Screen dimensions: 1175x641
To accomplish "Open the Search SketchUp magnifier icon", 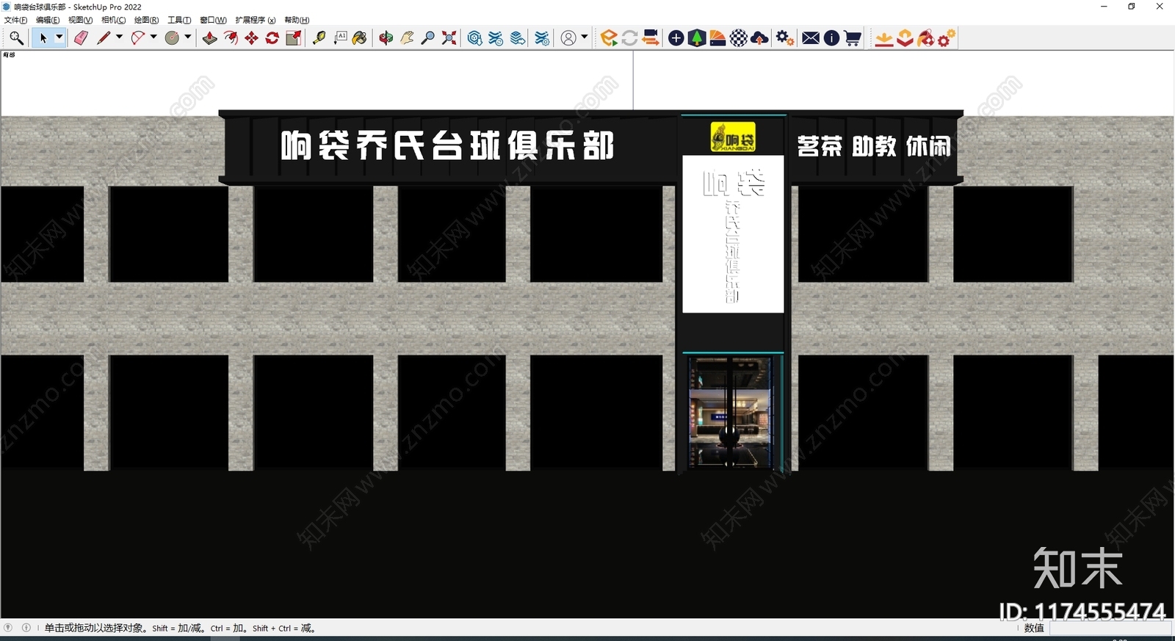I will pos(16,38).
